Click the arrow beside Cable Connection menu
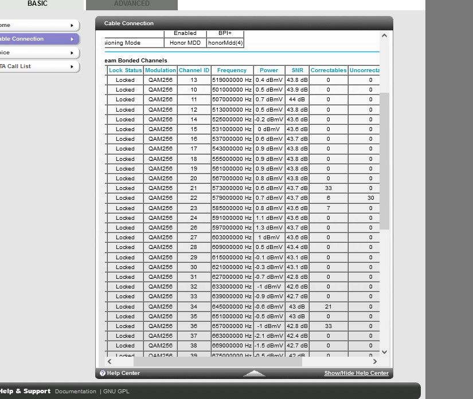Image resolution: width=473 pixels, height=399 pixels. (x=72, y=39)
